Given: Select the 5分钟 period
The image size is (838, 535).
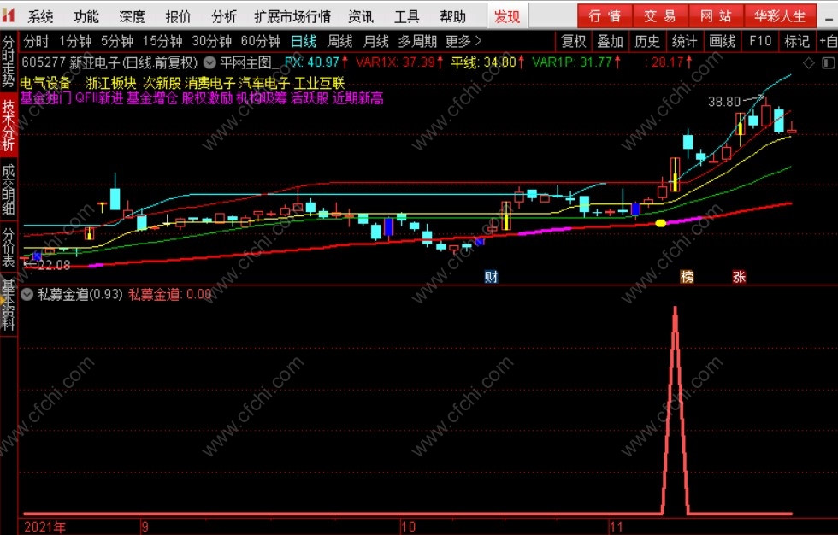Looking at the screenshot, I should [x=117, y=41].
